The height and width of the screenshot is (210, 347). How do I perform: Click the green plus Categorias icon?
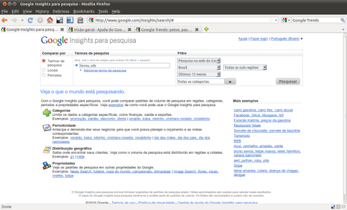47,113
